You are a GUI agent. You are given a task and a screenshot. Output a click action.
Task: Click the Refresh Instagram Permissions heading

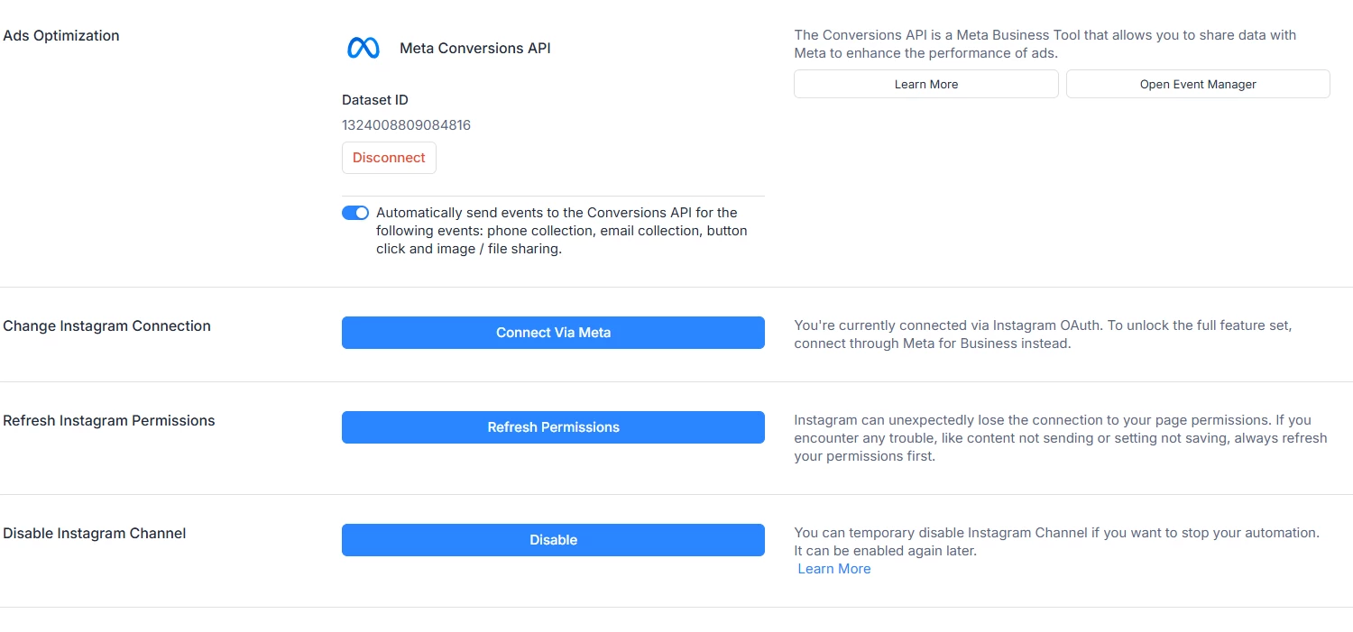[109, 421]
